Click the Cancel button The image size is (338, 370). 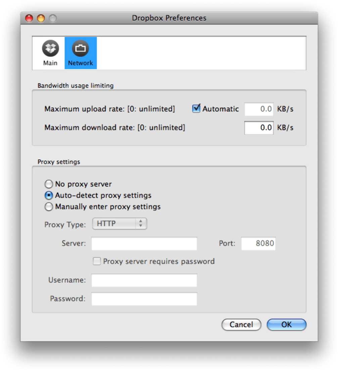(x=241, y=324)
